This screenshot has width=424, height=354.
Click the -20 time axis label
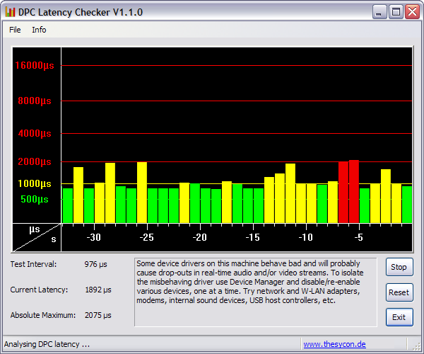(x=199, y=238)
